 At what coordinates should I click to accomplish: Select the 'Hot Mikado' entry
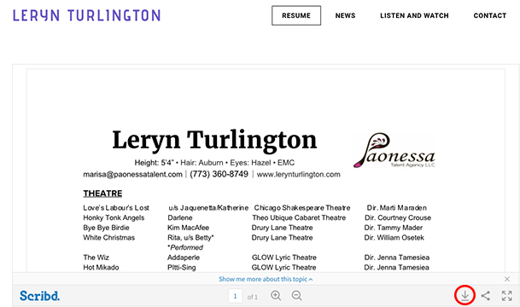(101, 267)
